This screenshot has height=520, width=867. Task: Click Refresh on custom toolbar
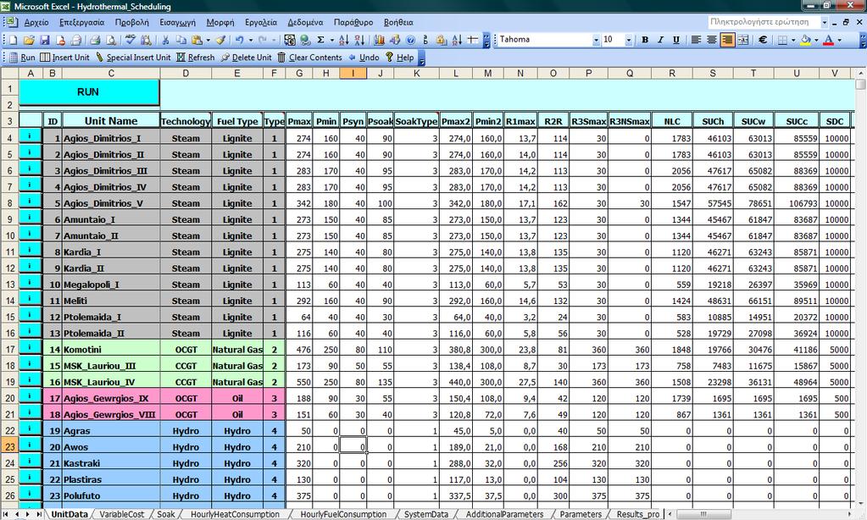(x=195, y=57)
